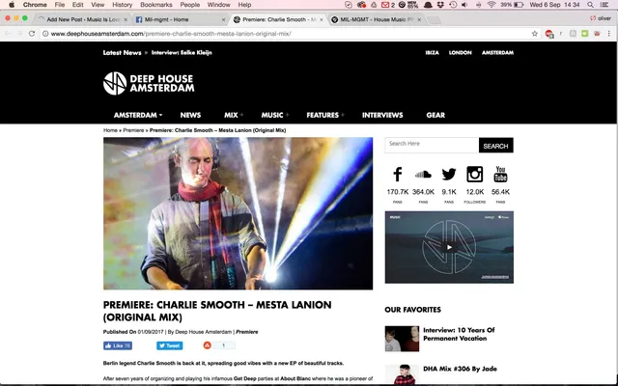Image resolution: width=618 pixels, height=386 pixels.
Task: Click the article headline Premiere: Charlie Smooth
Action: tap(217, 311)
